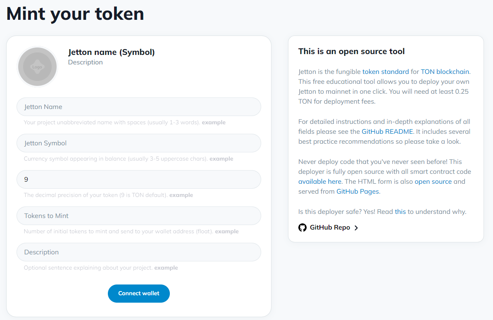
Task: Click the token standard link
Action: (x=386, y=71)
